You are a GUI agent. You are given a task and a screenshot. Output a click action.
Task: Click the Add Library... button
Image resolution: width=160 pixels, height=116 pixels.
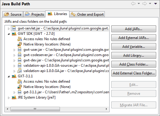coord(134,55)
